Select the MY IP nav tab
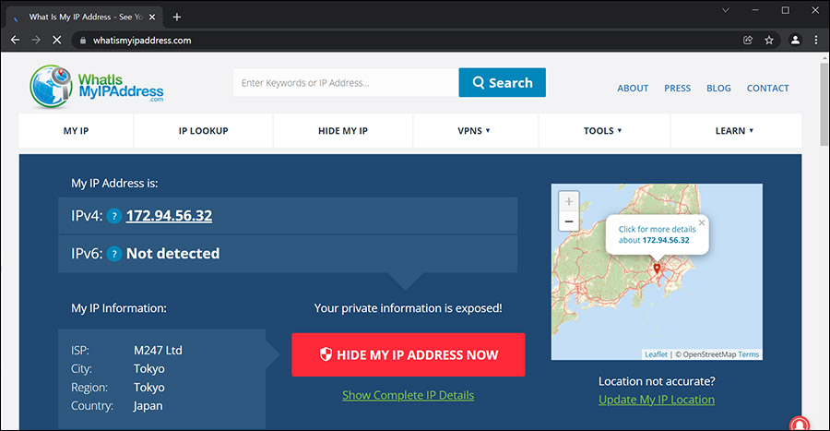Image resolution: width=830 pixels, height=431 pixels. pyautogui.click(x=77, y=131)
